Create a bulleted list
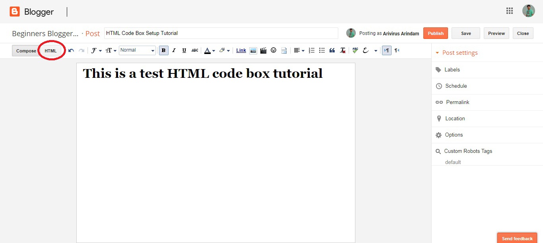Image resolution: width=543 pixels, height=243 pixels. 322,50
